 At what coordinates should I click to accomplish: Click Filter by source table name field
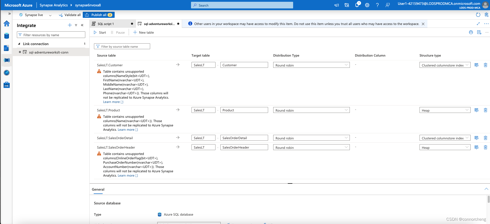coord(122,46)
